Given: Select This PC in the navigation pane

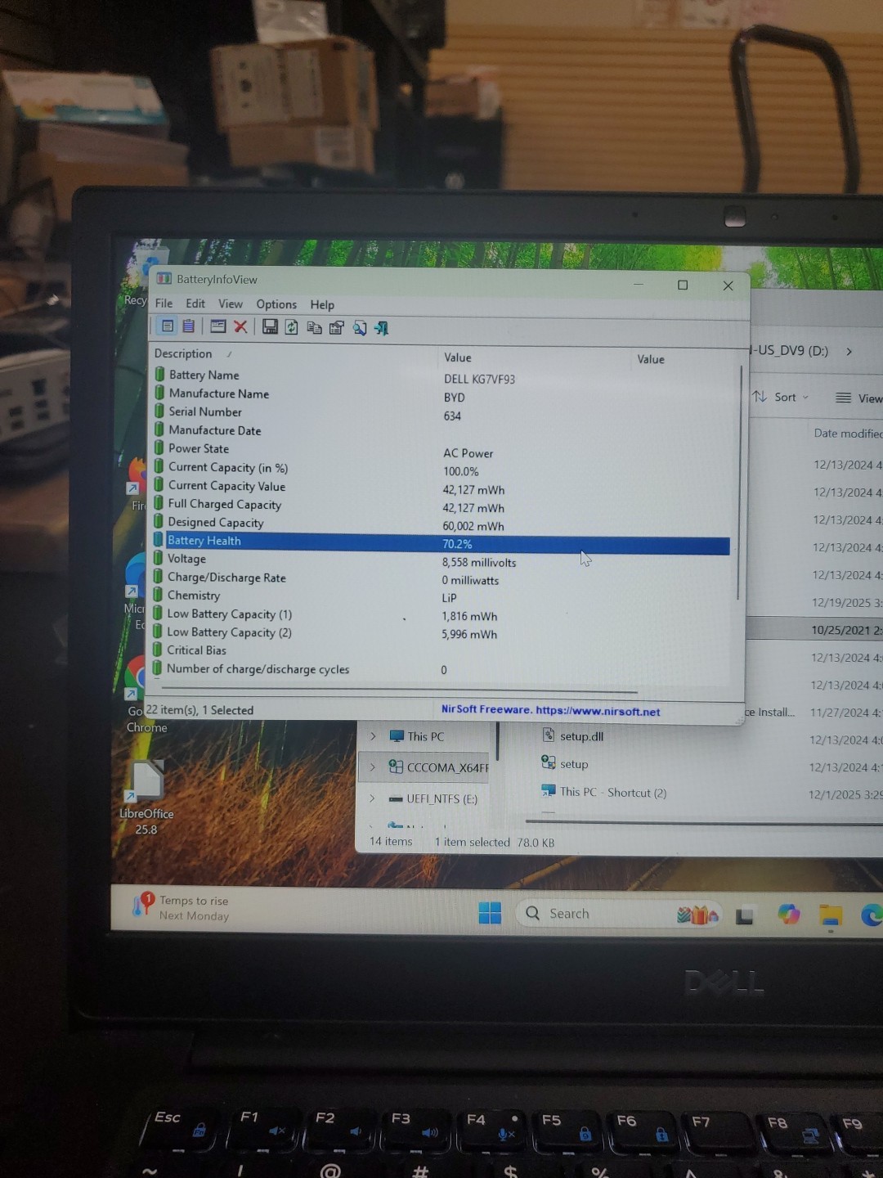Looking at the screenshot, I should (x=417, y=736).
